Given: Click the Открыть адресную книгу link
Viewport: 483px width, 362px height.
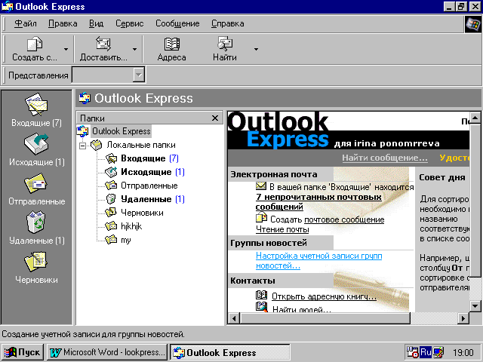Looking at the screenshot, I should tap(324, 296).
